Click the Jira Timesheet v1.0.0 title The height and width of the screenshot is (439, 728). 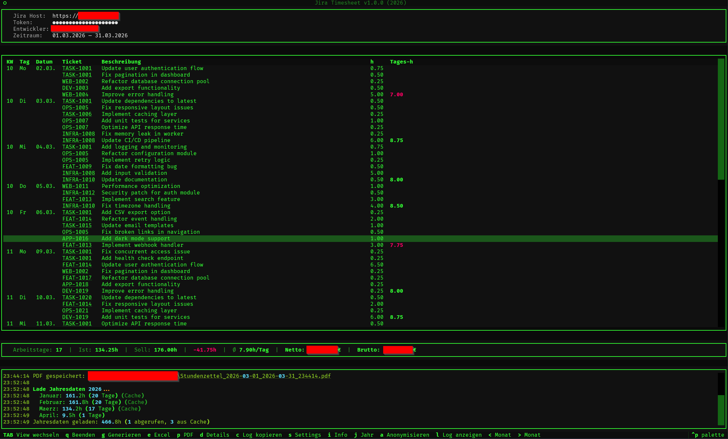(x=361, y=3)
